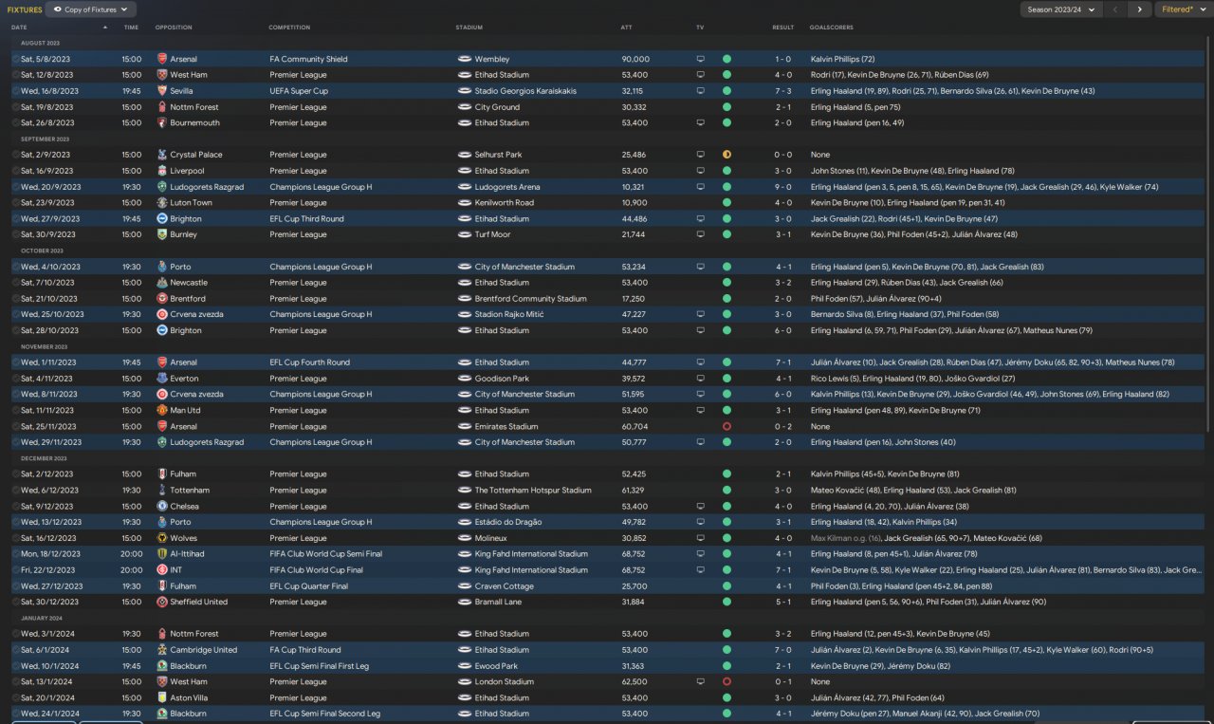Open the Stadio Georgios Karaiskakis stadium link

click(525, 91)
